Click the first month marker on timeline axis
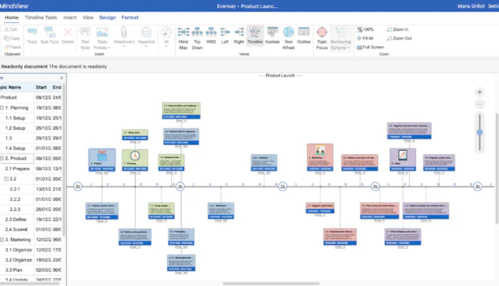 78,187
